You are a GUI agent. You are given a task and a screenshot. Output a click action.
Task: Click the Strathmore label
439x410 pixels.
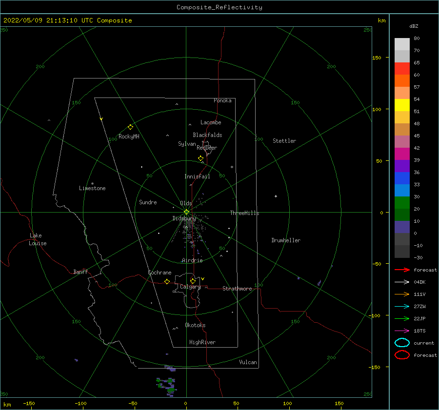pos(237,289)
